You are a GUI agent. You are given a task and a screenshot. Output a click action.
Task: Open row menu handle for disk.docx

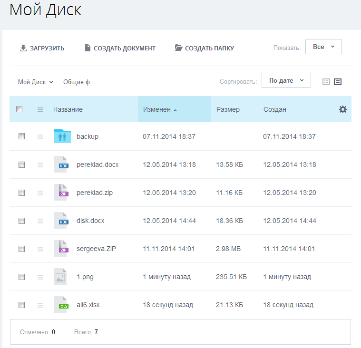(x=40, y=221)
